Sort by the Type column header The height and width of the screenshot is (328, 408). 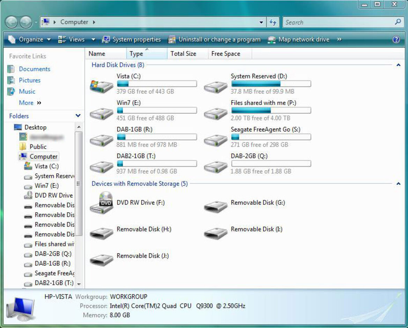[x=147, y=54]
